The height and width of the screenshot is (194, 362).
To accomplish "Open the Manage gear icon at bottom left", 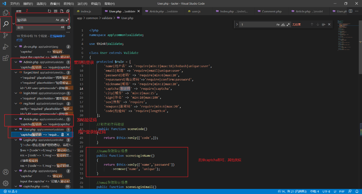I will [6, 183].
